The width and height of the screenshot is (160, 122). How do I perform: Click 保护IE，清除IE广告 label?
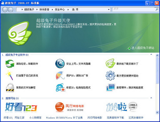tap(77, 76)
